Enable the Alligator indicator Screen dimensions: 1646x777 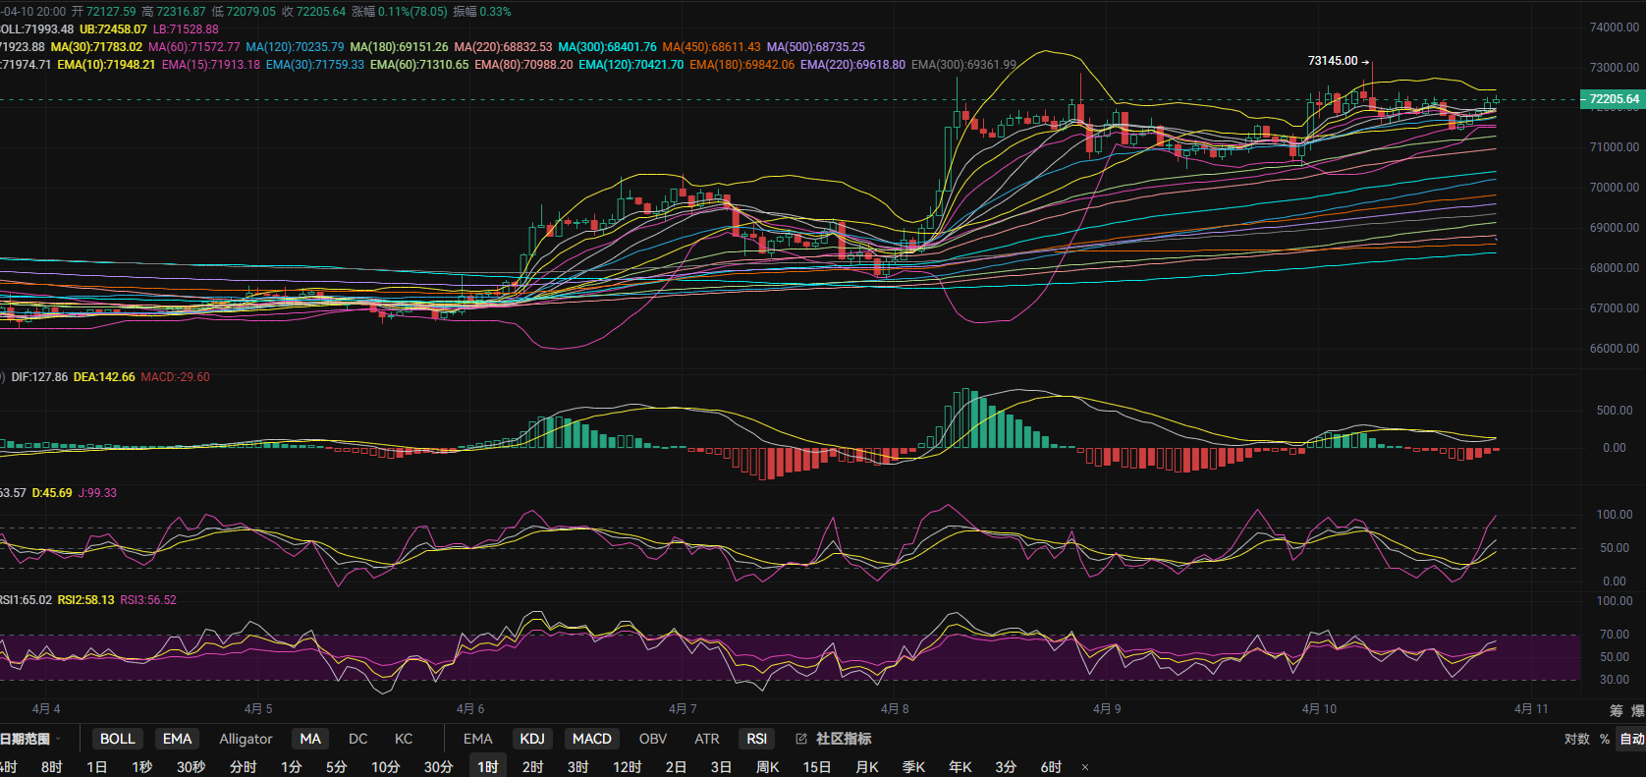246,739
